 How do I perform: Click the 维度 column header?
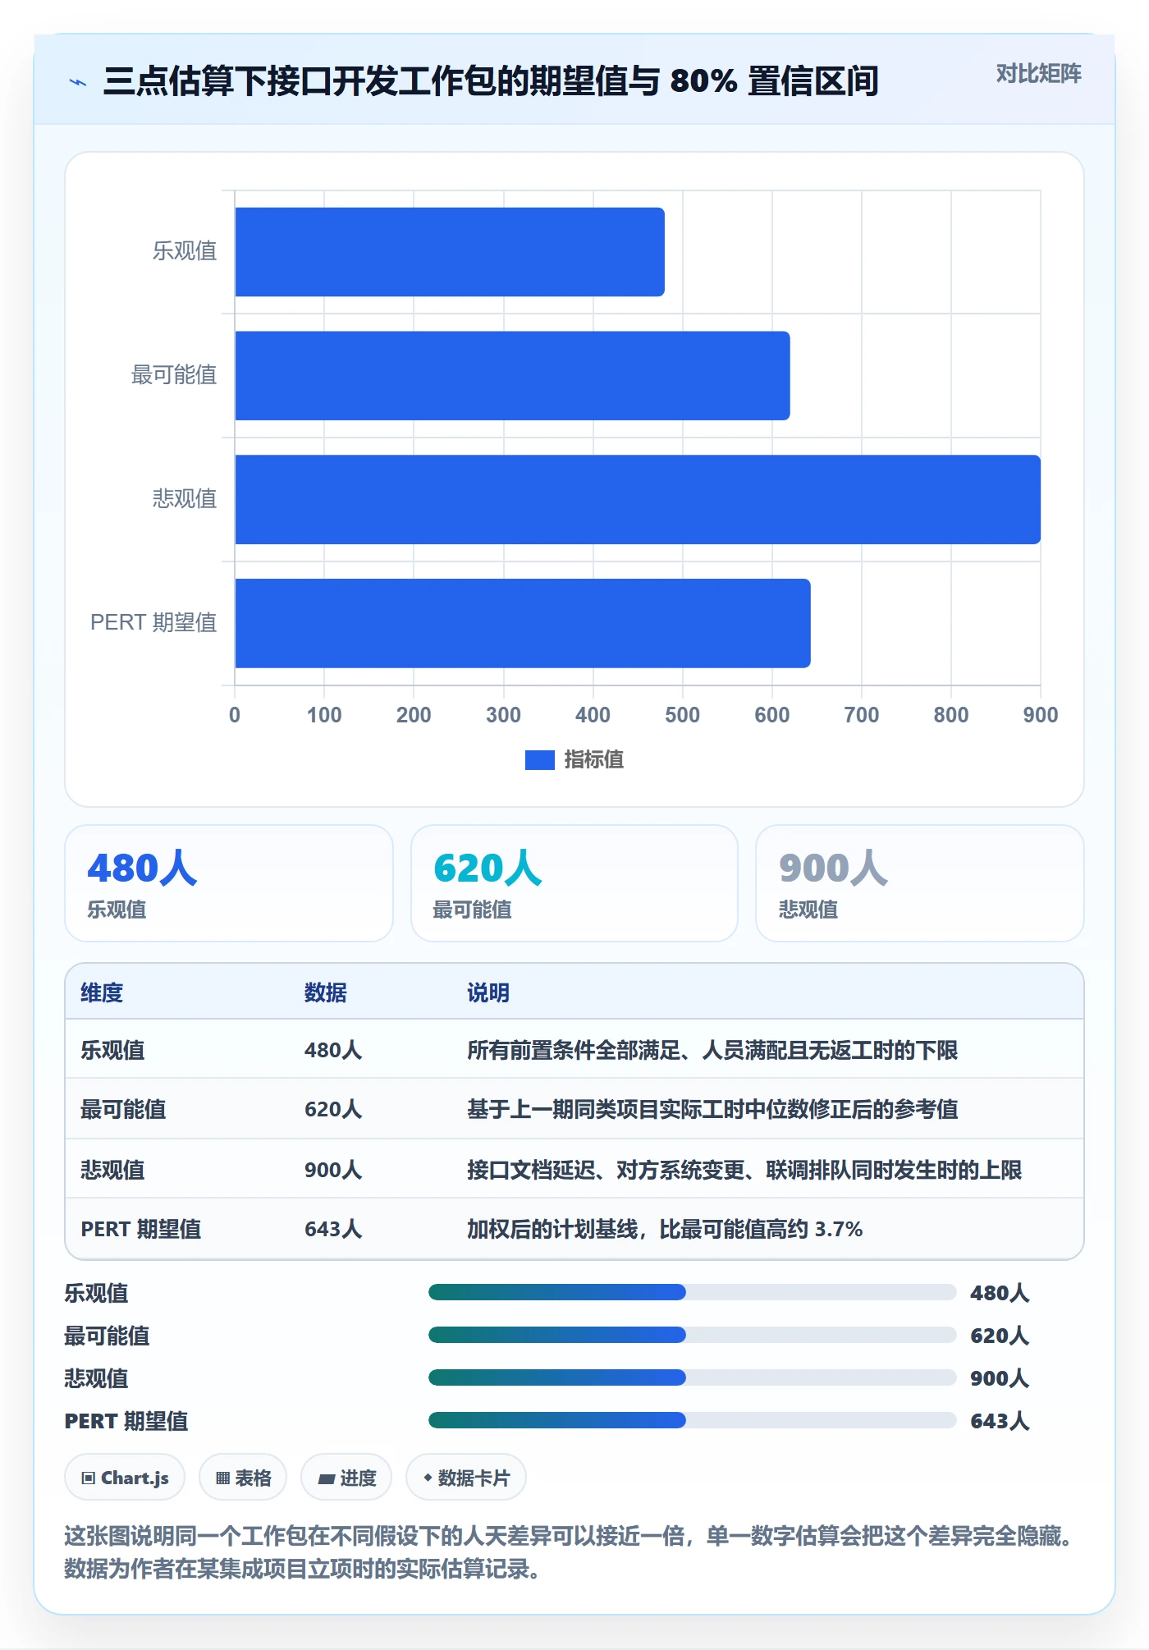click(102, 992)
